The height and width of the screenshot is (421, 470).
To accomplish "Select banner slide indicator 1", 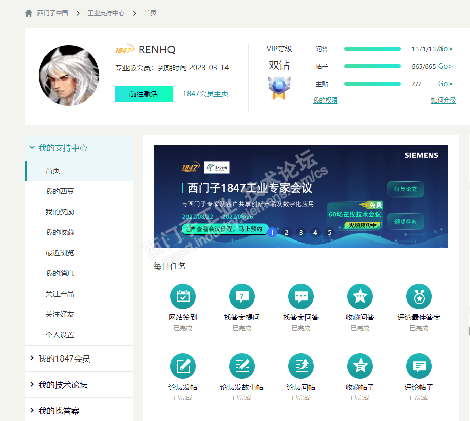I will [x=272, y=232].
